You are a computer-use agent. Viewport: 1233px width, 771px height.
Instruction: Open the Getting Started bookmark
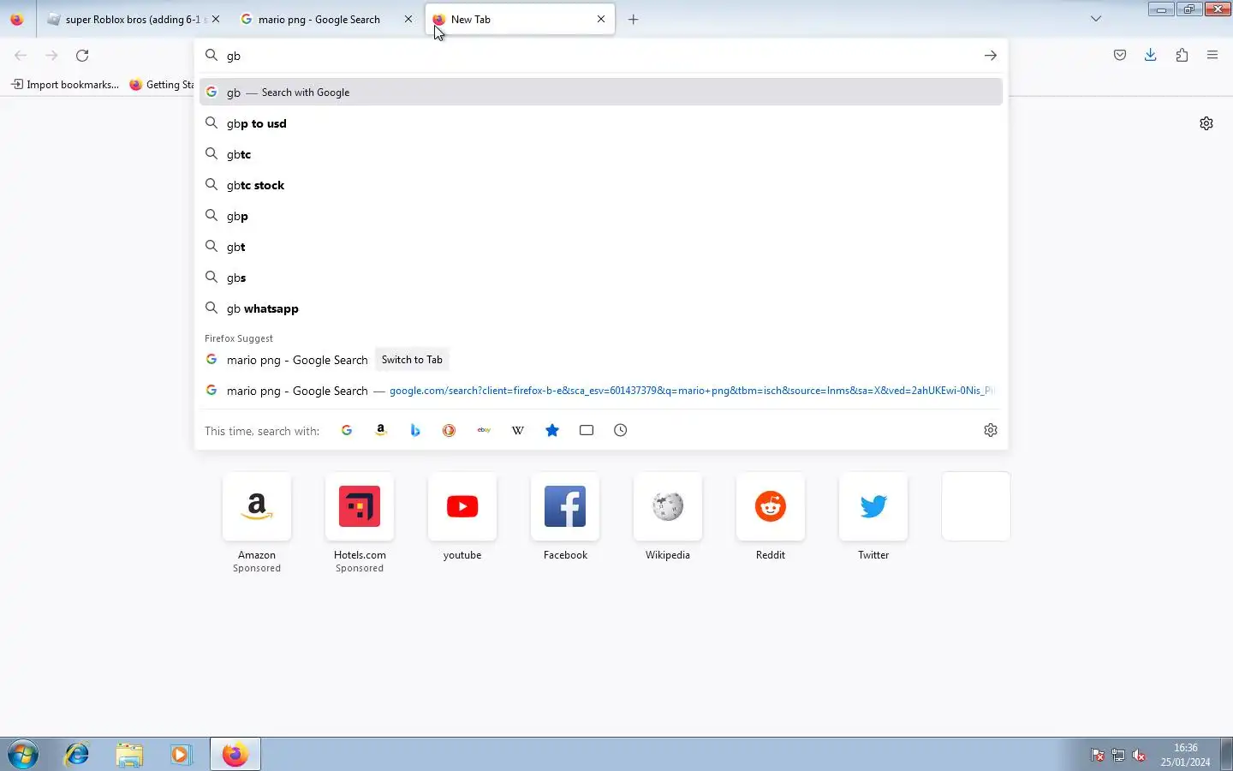[162, 84]
